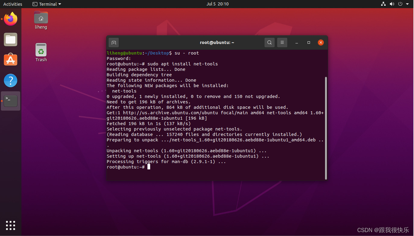Launch the Files manager from dock
414x236 pixels.
(x=11, y=39)
